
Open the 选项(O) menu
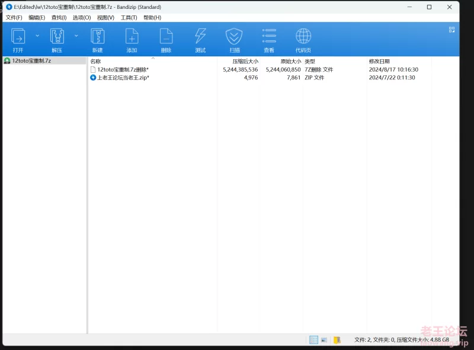point(82,18)
